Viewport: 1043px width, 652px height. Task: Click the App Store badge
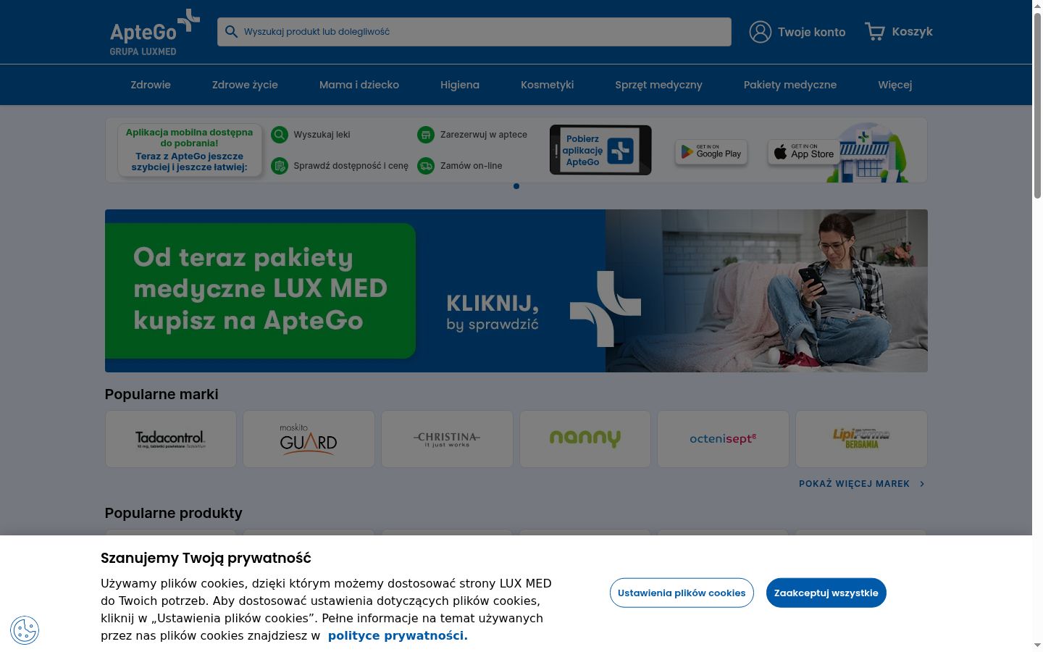pyautogui.click(x=804, y=151)
